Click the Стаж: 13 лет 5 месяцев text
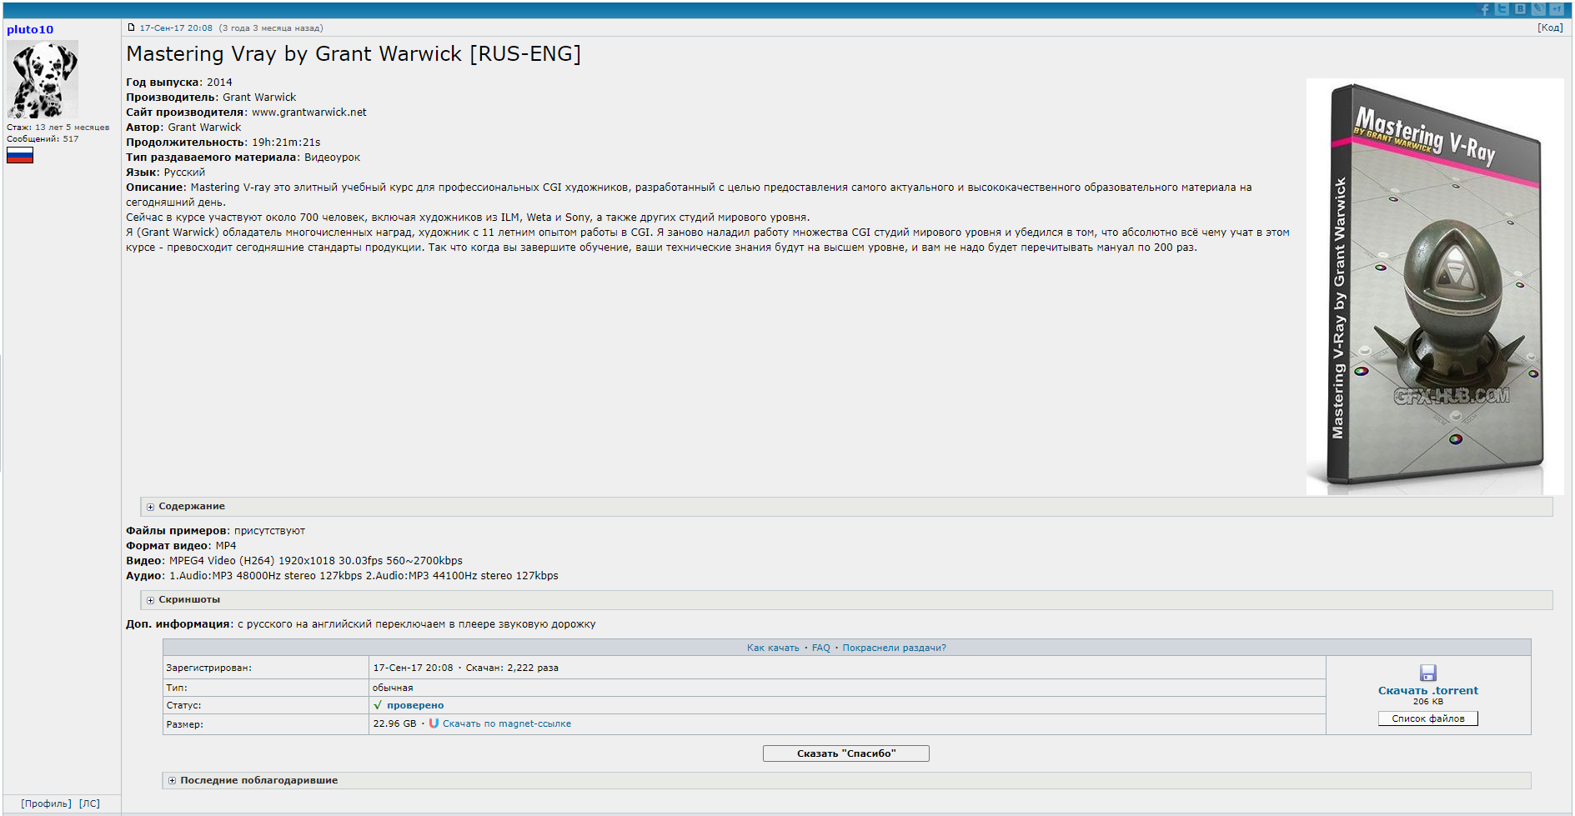The image size is (1575, 816). [58, 128]
